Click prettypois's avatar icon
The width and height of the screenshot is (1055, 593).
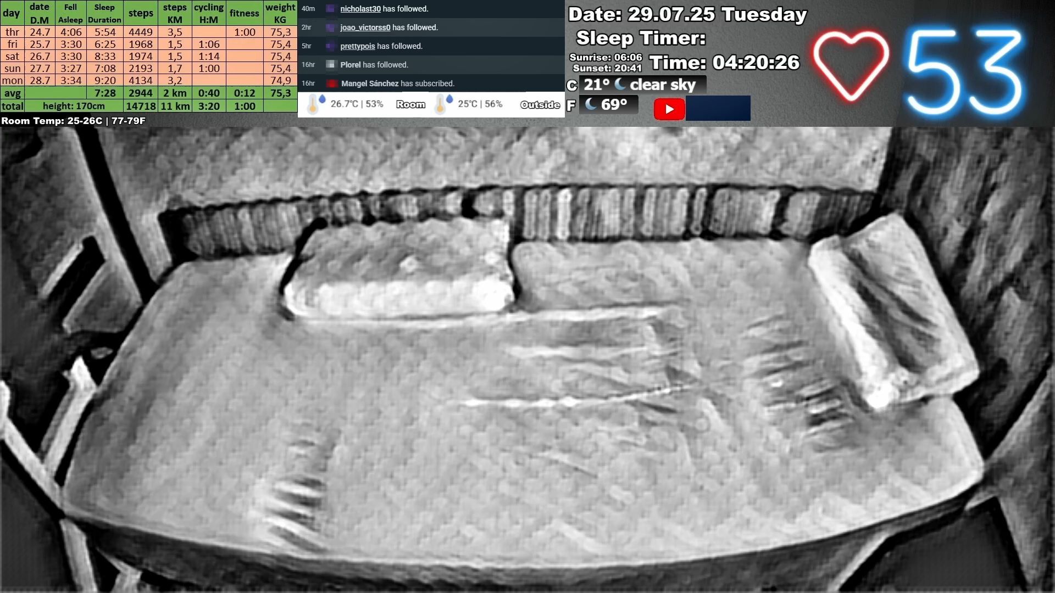(330, 46)
